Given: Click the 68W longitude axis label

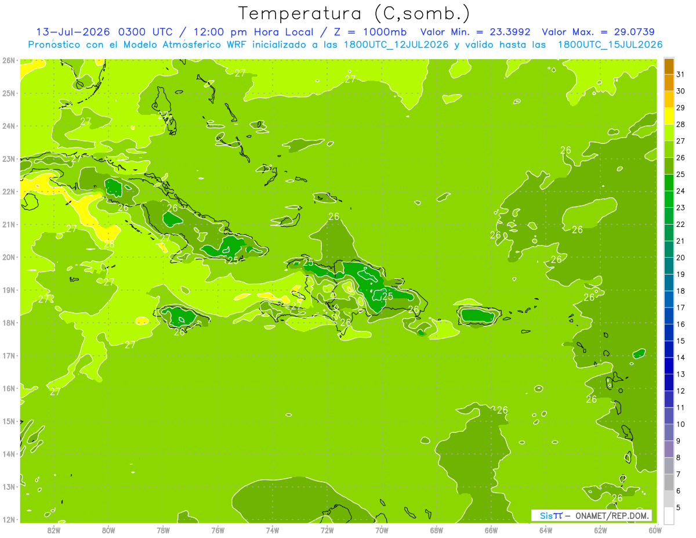Looking at the screenshot, I should pos(437,530).
